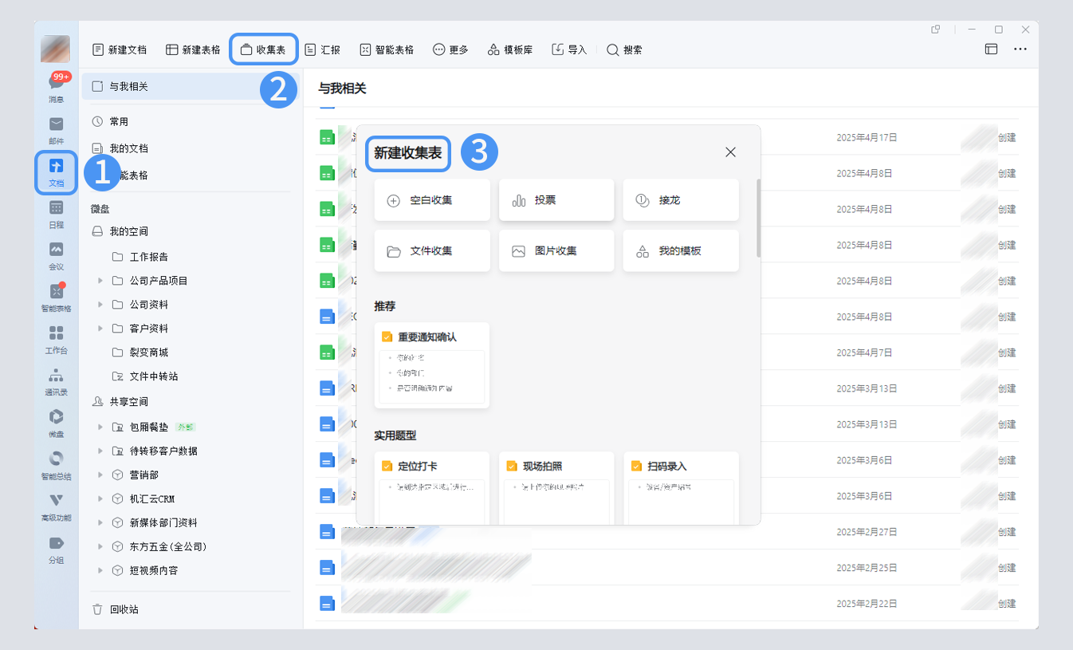Click the dialog's vertical scrollbar
This screenshot has height=650, width=1073.
[758, 219]
